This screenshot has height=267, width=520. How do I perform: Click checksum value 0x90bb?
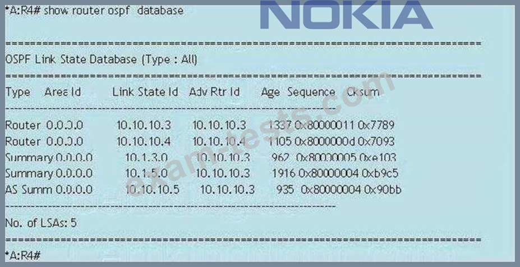(383, 190)
